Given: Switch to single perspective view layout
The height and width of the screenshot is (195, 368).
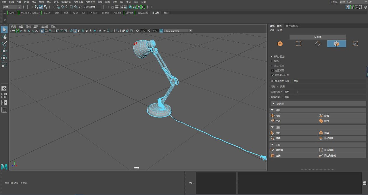Looking at the screenshot, I should (x=4, y=88).
